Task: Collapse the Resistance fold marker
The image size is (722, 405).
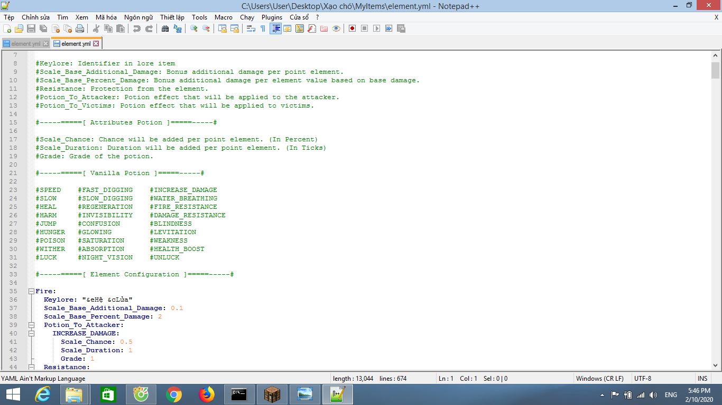Action: 31,367
